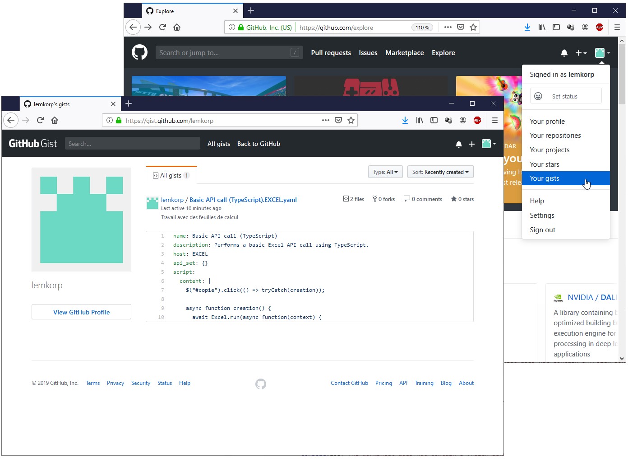Select Your gists from user menu
The image size is (628, 459).
pos(545,178)
